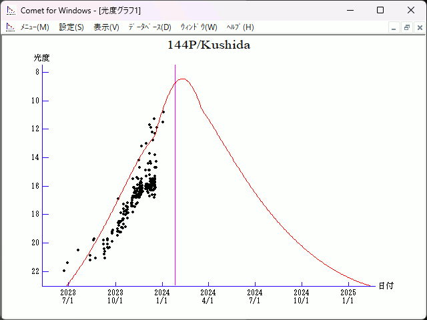The image size is (427, 320).
Task: Open the メニュー(M) menu
Action: [35, 27]
